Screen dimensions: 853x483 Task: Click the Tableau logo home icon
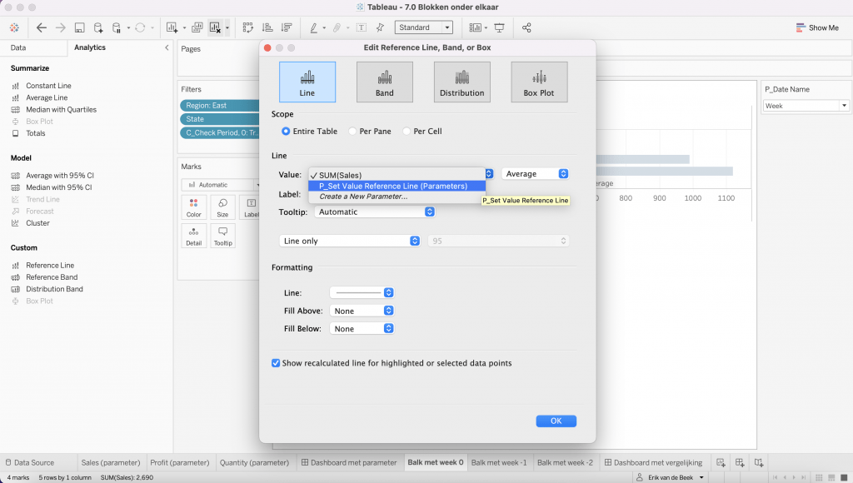coord(15,27)
